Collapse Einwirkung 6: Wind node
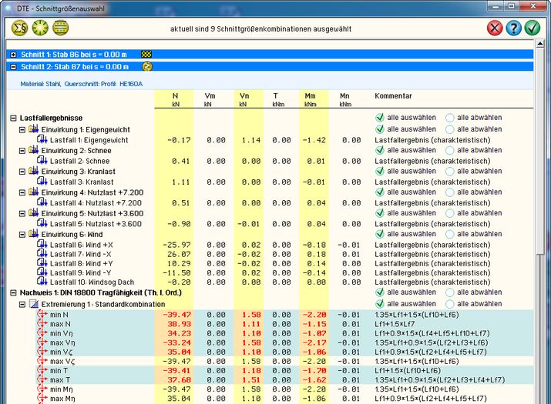This screenshot has height=404, width=551. click(22, 233)
